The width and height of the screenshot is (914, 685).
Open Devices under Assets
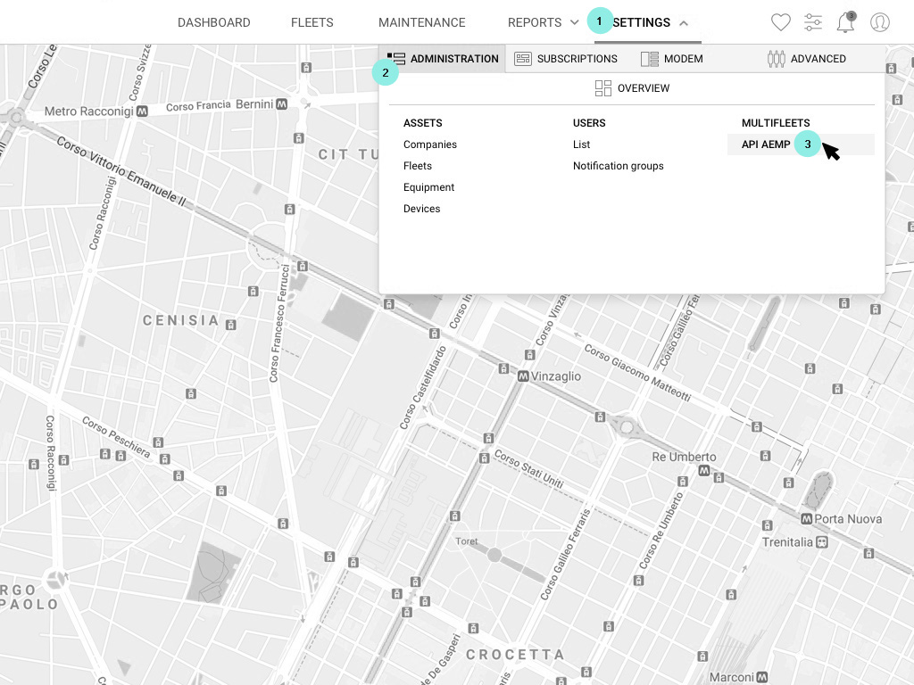pos(421,209)
